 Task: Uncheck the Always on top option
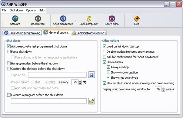point(108,67)
